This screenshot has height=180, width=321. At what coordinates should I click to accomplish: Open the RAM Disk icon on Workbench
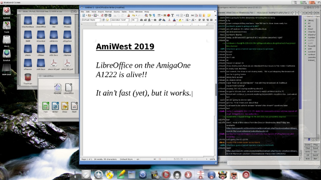pos(7,70)
